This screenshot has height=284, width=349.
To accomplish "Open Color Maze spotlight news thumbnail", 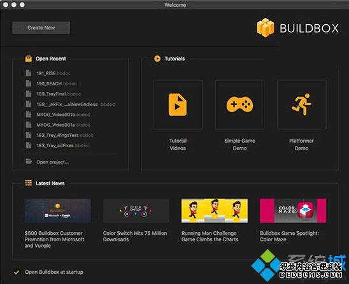I will [293, 211].
